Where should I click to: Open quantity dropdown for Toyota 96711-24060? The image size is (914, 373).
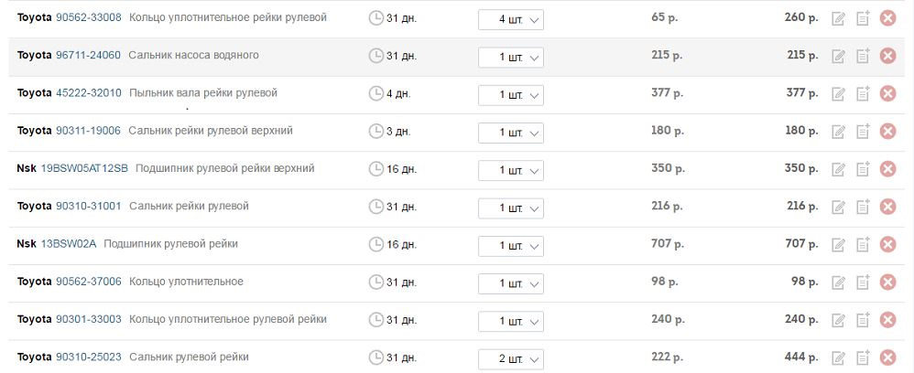[510, 57]
